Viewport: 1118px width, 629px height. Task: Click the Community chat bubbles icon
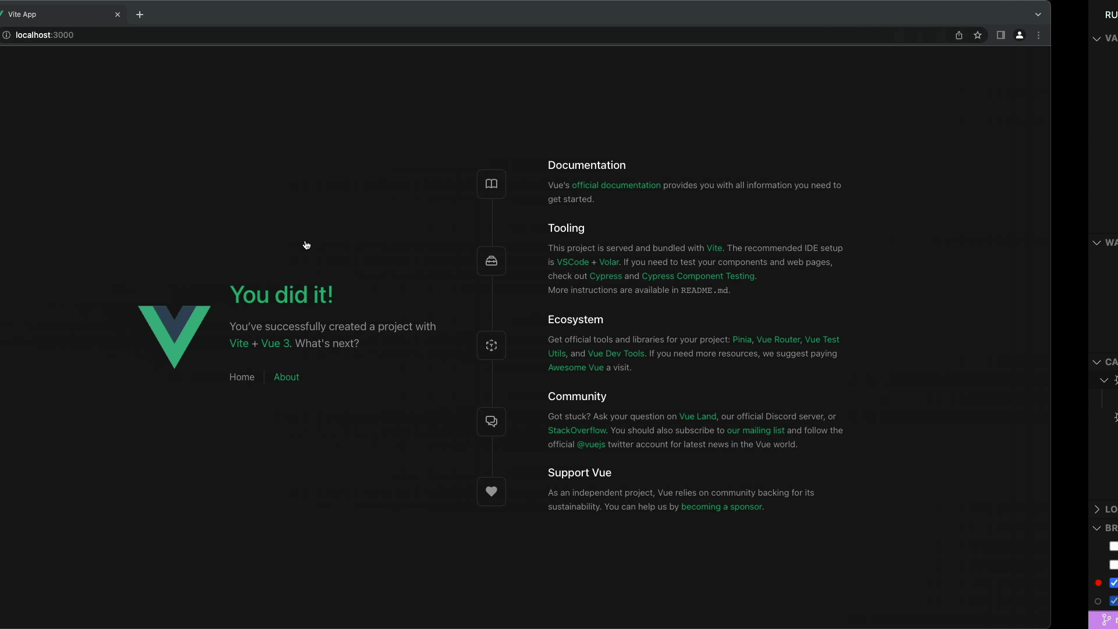click(x=491, y=421)
